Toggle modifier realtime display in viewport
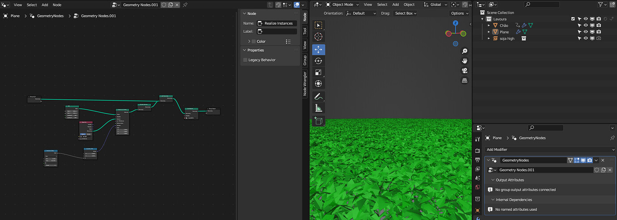 (x=583, y=160)
